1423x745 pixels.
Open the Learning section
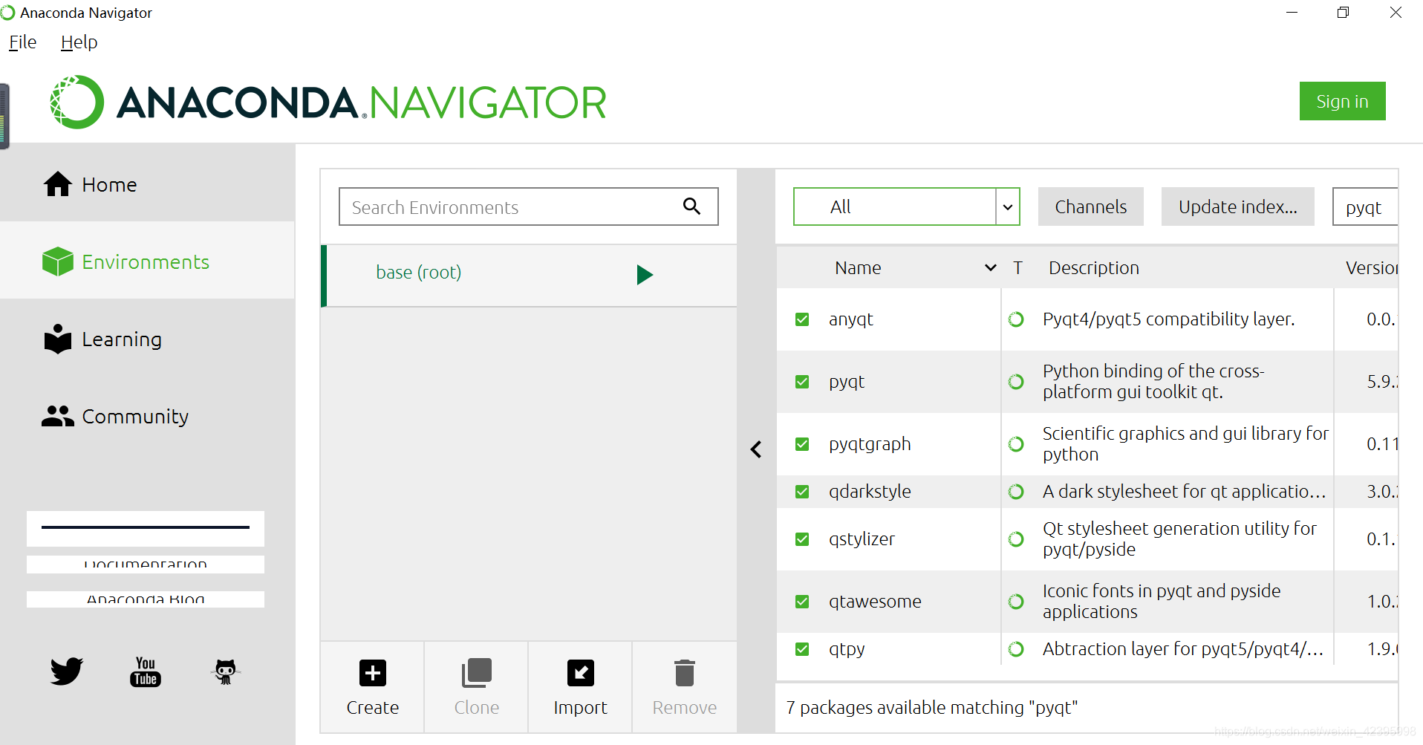(x=147, y=339)
